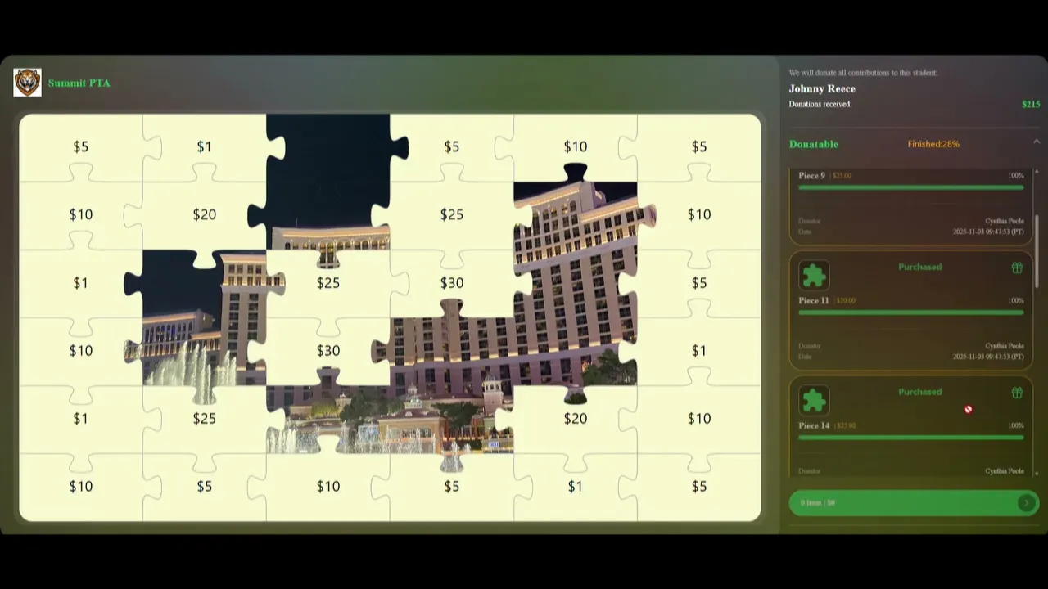
Task: Click 'Purchased' label on Piece 14 card
Action: click(x=919, y=392)
